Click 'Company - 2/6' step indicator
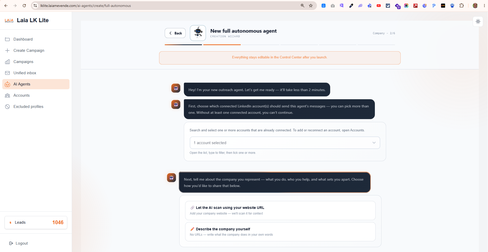Image resolution: width=488 pixels, height=252 pixels. (x=384, y=33)
